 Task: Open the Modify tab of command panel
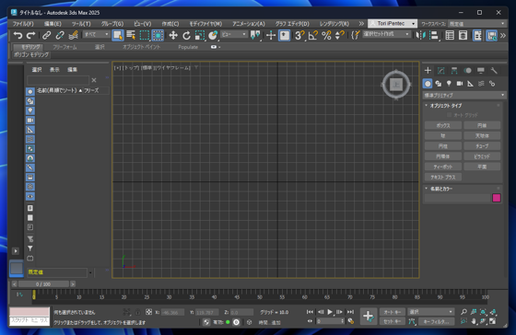(x=441, y=70)
